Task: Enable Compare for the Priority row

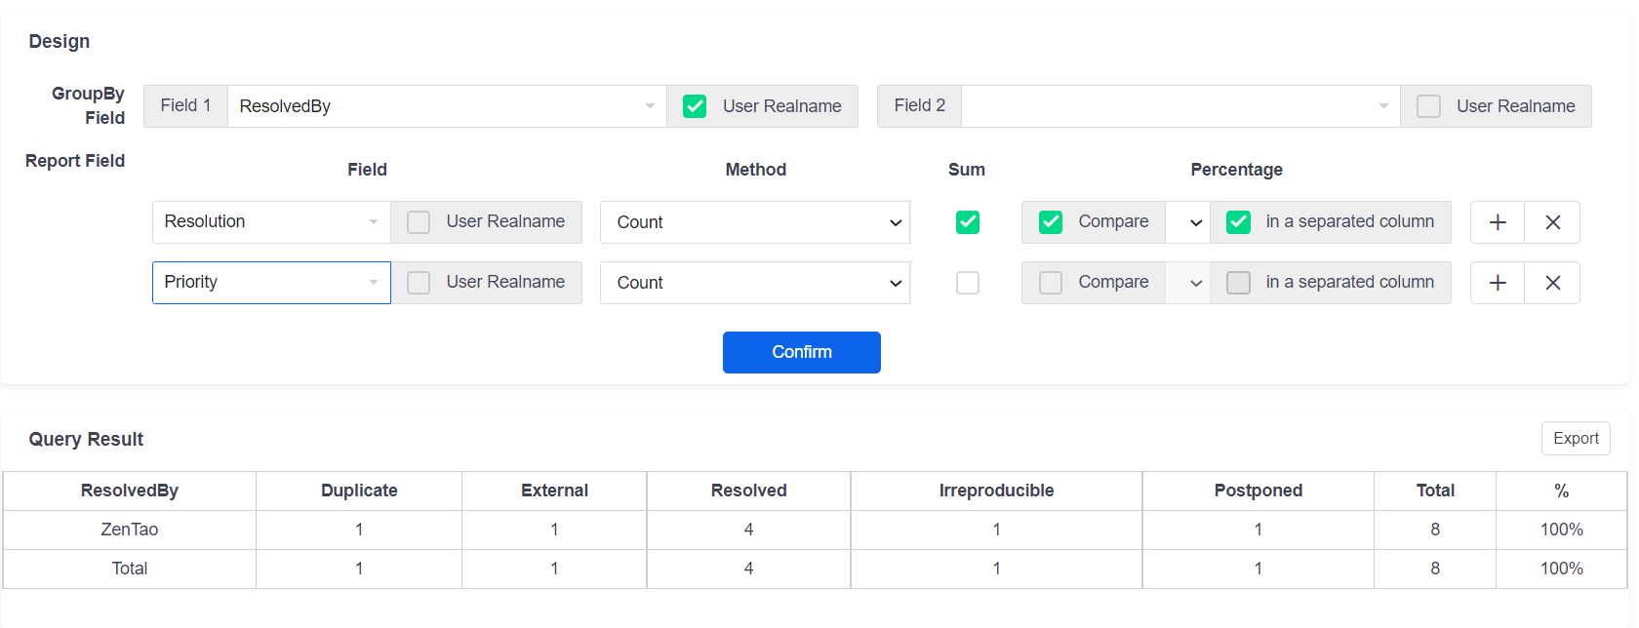Action: point(1051,283)
